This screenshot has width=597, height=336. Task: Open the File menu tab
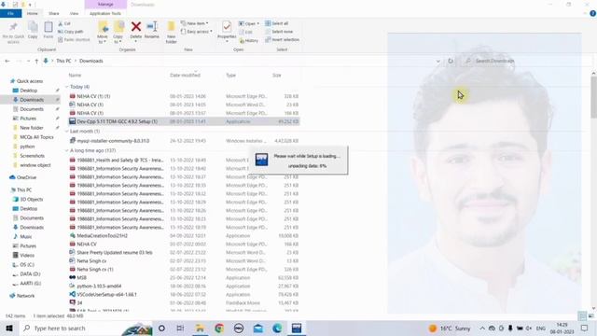[10, 13]
